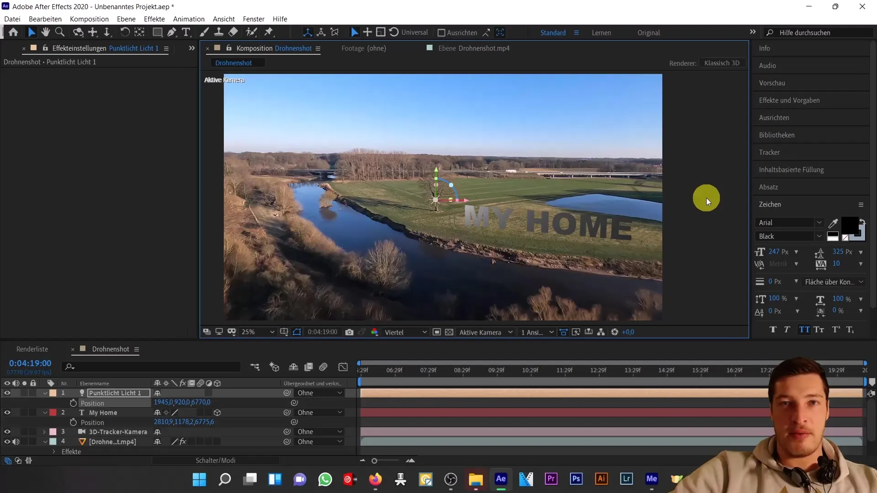Open the Datei menu
This screenshot has height=493, width=877.
(12, 19)
